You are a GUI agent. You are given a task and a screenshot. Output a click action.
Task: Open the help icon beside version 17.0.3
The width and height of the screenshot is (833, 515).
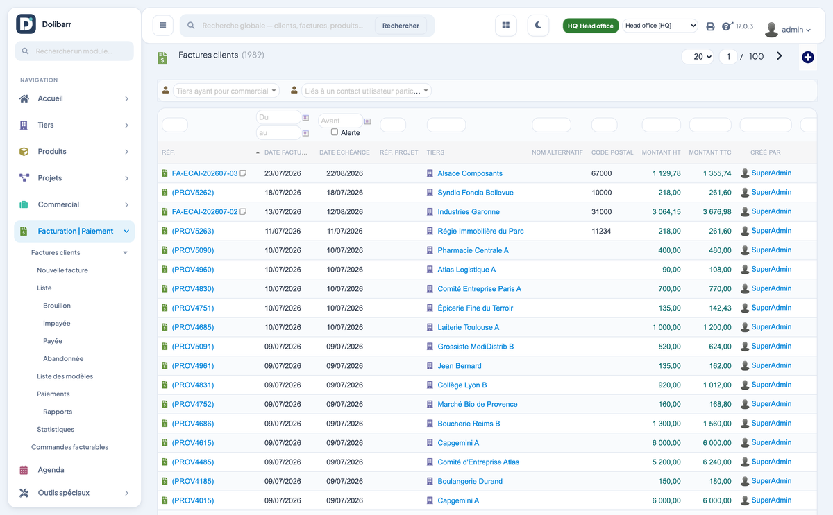[x=727, y=26]
